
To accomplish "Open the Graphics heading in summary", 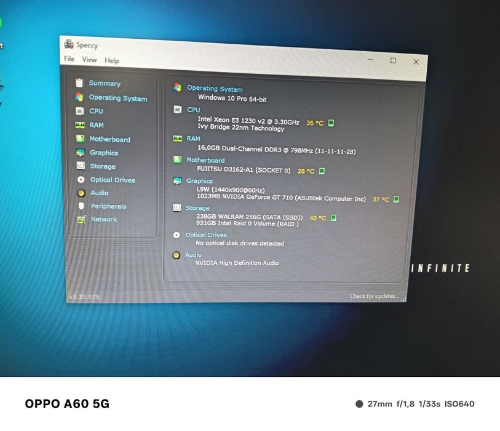I will (200, 181).
